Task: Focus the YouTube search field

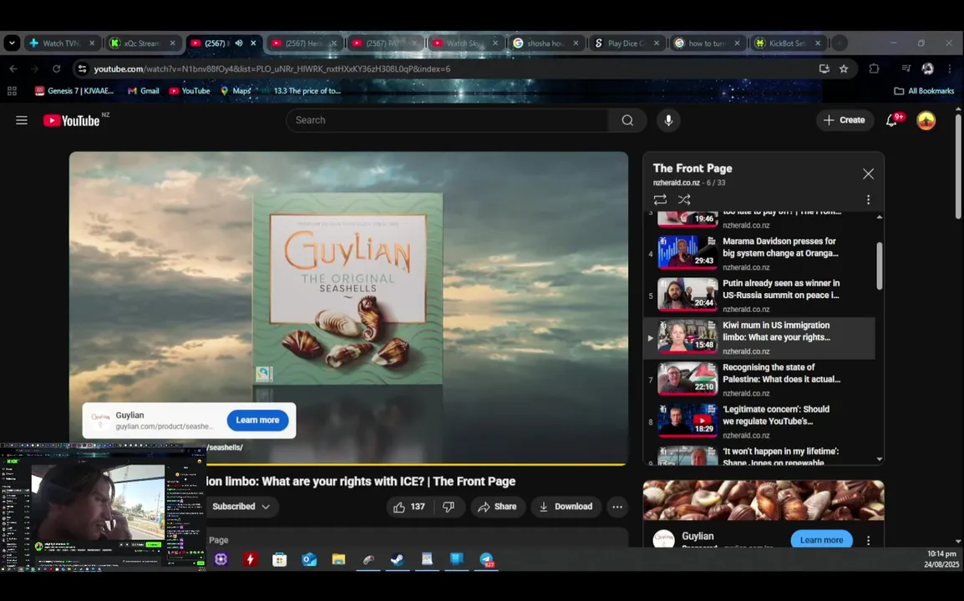Action: click(x=447, y=120)
